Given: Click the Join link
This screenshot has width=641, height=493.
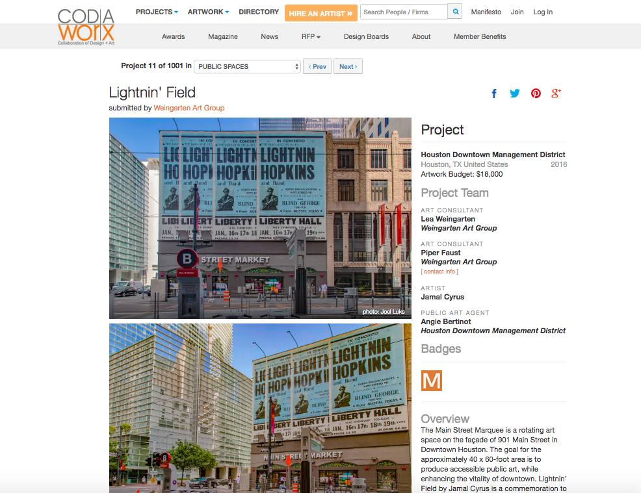Looking at the screenshot, I should [x=517, y=12].
